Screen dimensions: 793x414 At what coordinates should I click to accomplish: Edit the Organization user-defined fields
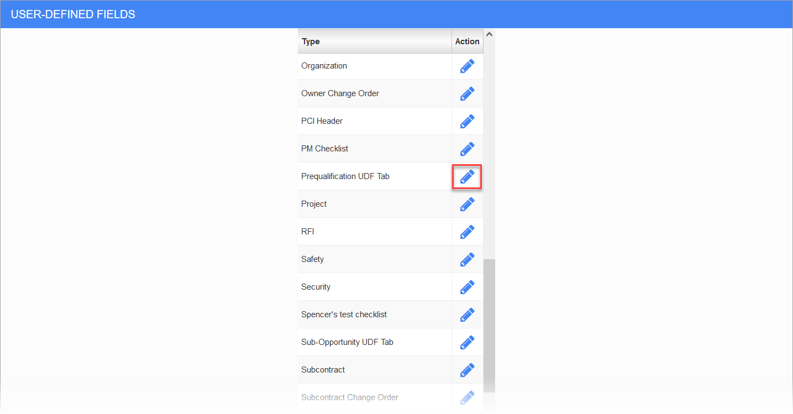pyautogui.click(x=467, y=66)
